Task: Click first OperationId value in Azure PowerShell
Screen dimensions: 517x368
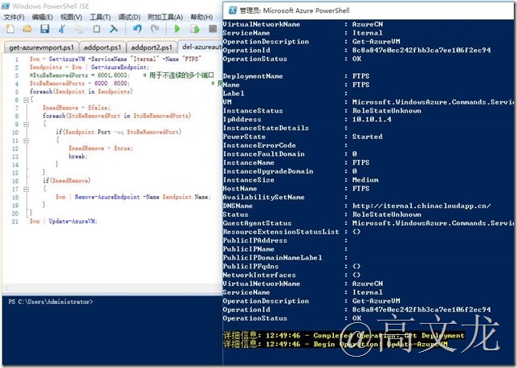Action: tap(421, 50)
